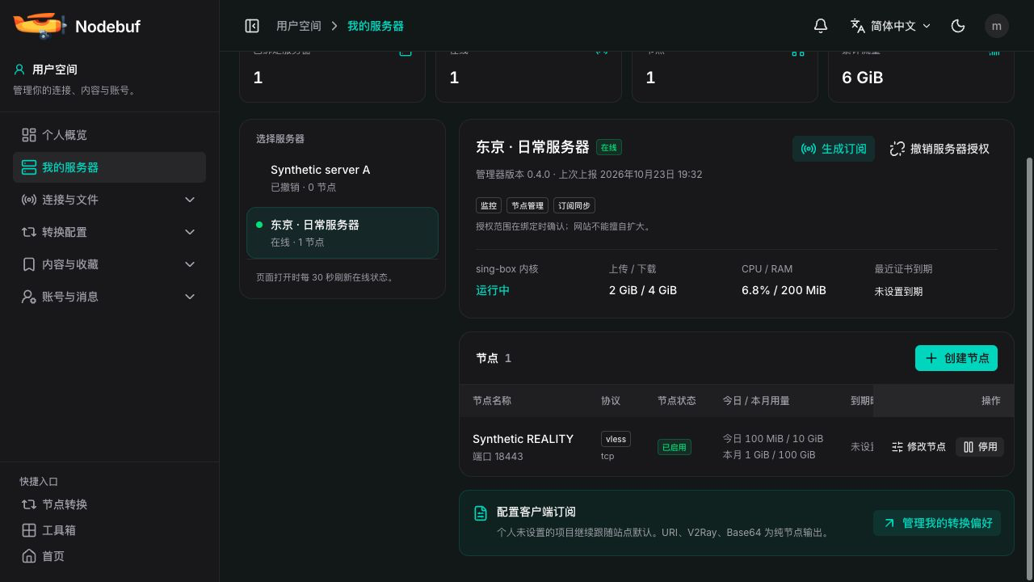Select 东京 · 日常服务器 in list

click(343, 233)
